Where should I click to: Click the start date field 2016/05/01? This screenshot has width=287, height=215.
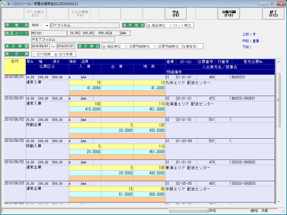tap(40, 46)
